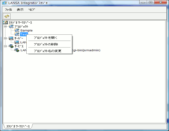
Task: Collapse the サービス tree node
Action: (x=5, y=46)
